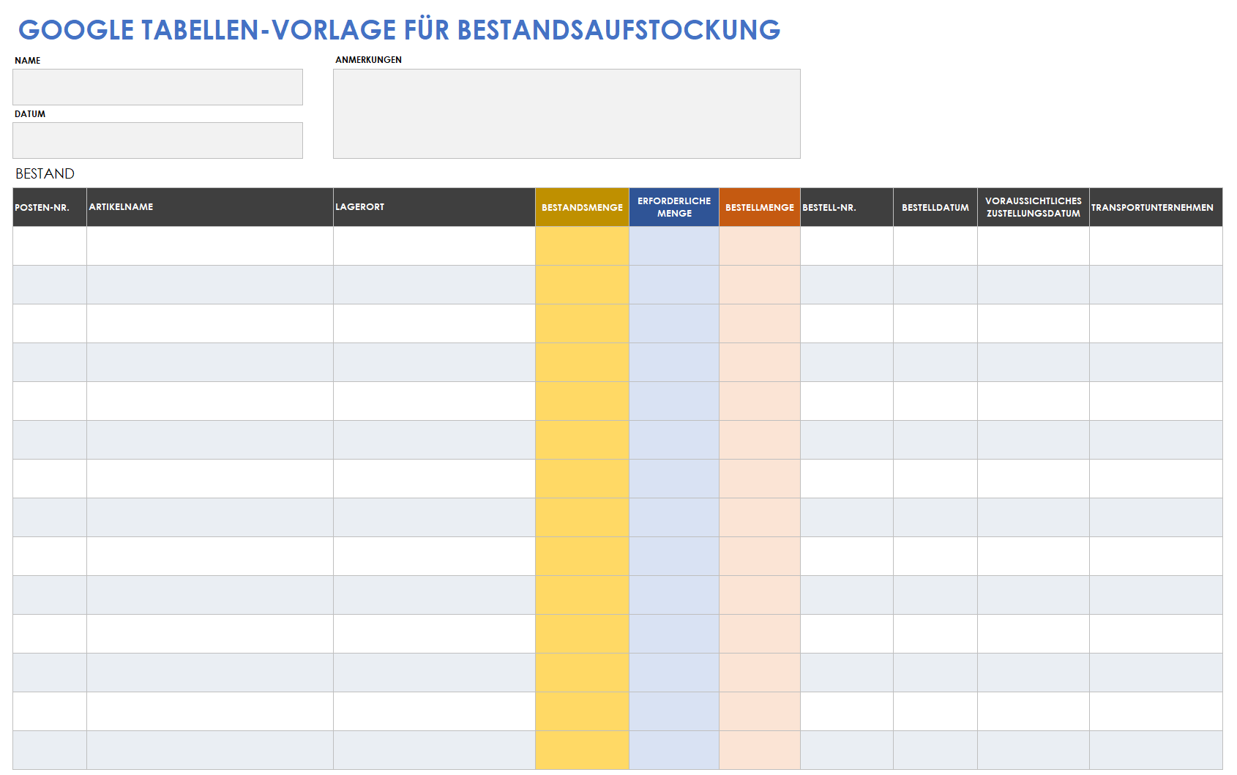
Task: Click the BESTAND section heading
Action: (x=45, y=173)
